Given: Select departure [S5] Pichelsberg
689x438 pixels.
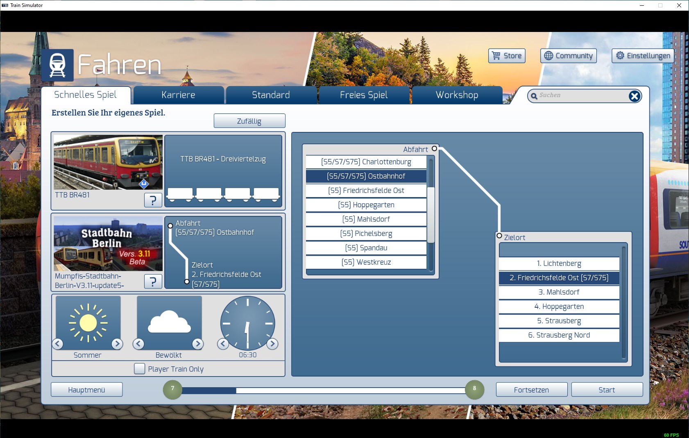Looking at the screenshot, I should tap(366, 234).
